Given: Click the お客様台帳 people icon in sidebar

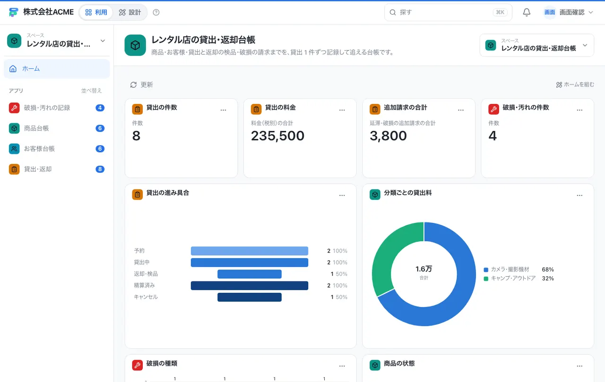Looking at the screenshot, I should pyautogui.click(x=14, y=149).
